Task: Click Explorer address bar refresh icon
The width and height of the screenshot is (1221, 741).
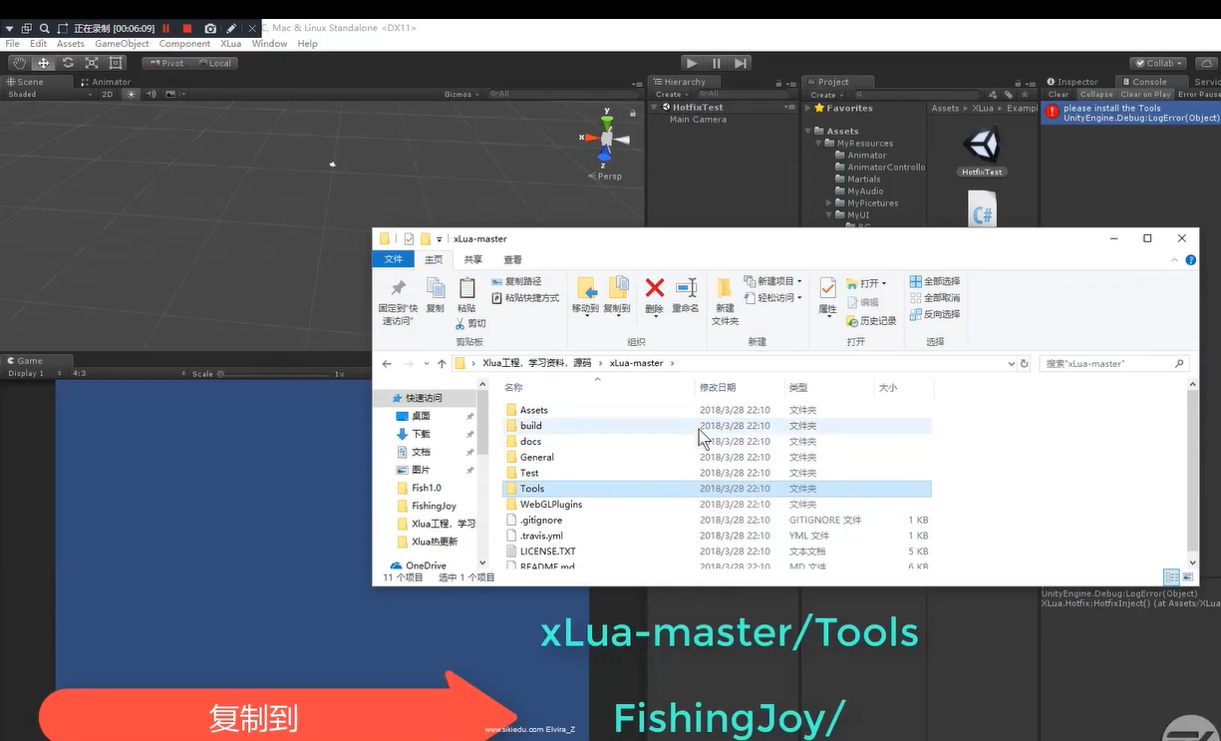Action: pyautogui.click(x=1024, y=364)
